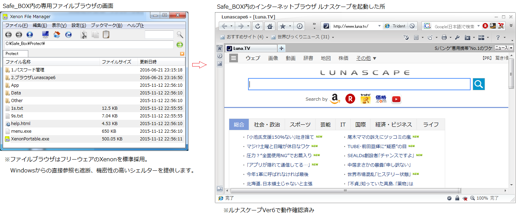Click the Up folder arrow in Xenon

tap(30, 34)
